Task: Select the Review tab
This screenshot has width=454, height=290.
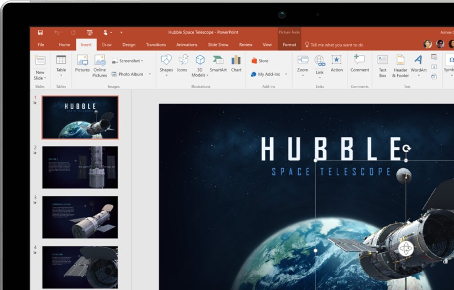Action: [x=246, y=45]
